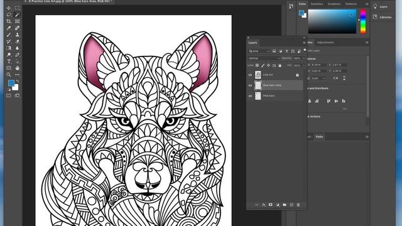Image resolution: width=402 pixels, height=226 pixels.
Task: Reset to default foreground and background colors
Action: [9, 89]
